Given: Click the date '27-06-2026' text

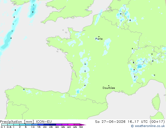Looking at the screenshot, I should click(x=113, y=121).
